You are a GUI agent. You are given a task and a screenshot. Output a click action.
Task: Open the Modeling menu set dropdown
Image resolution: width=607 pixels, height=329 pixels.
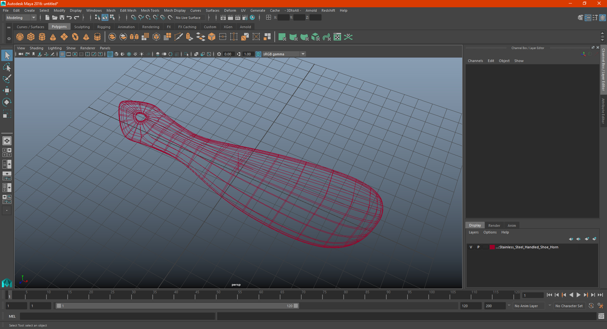coord(21,18)
